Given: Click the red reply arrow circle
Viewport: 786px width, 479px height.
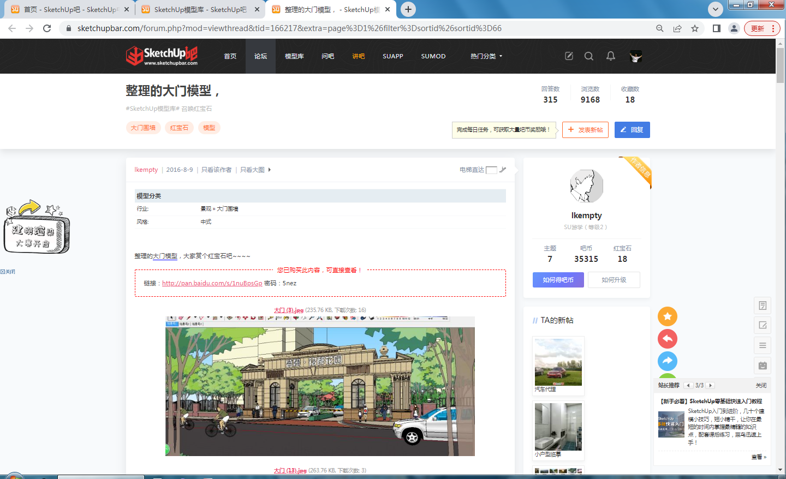Looking at the screenshot, I should coord(667,339).
